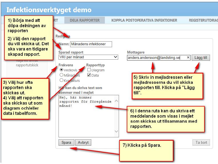218x164 pixels.
Task: Click the Spara button
Action: pyautogui.click(x=66, y=143)
